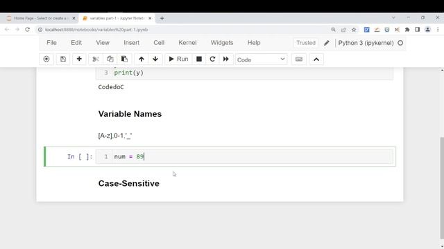Viewport: 444px width, 249px height.
Task: Open the cell type Code dropdown
Action: (x=261, y=59)
